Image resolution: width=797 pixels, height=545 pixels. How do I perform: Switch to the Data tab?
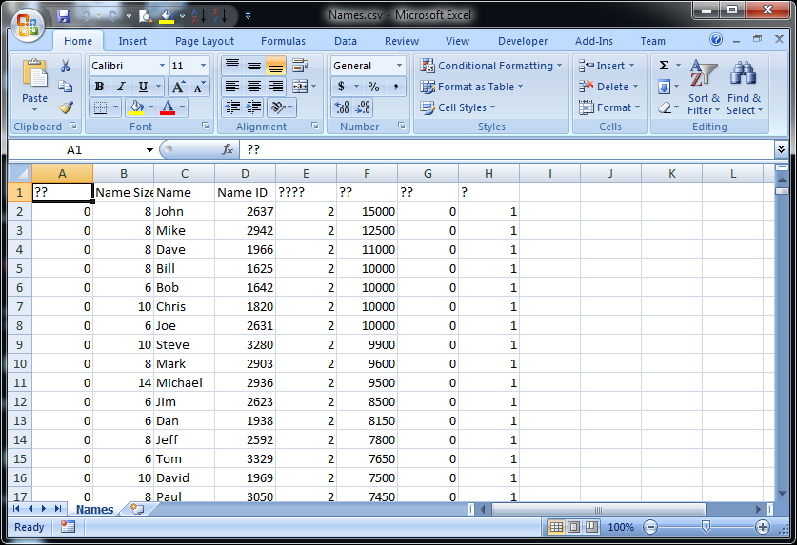[345, 41]
